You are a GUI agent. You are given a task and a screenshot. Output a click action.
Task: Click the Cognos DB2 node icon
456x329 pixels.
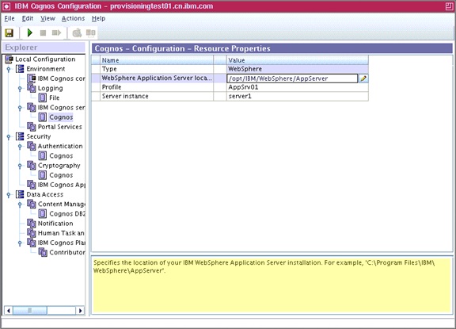click(43, 214)
